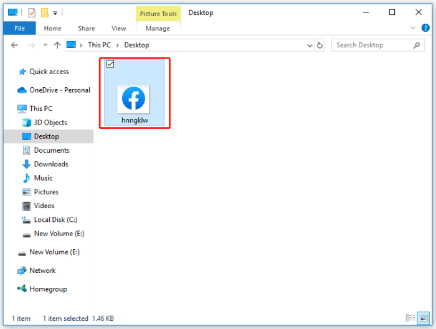Click the Refresh icon beside address bar
This screenshot has height=329, width=436.
tap(320, 45)
